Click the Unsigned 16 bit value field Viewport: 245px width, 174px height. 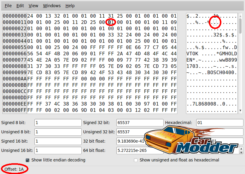58,150
